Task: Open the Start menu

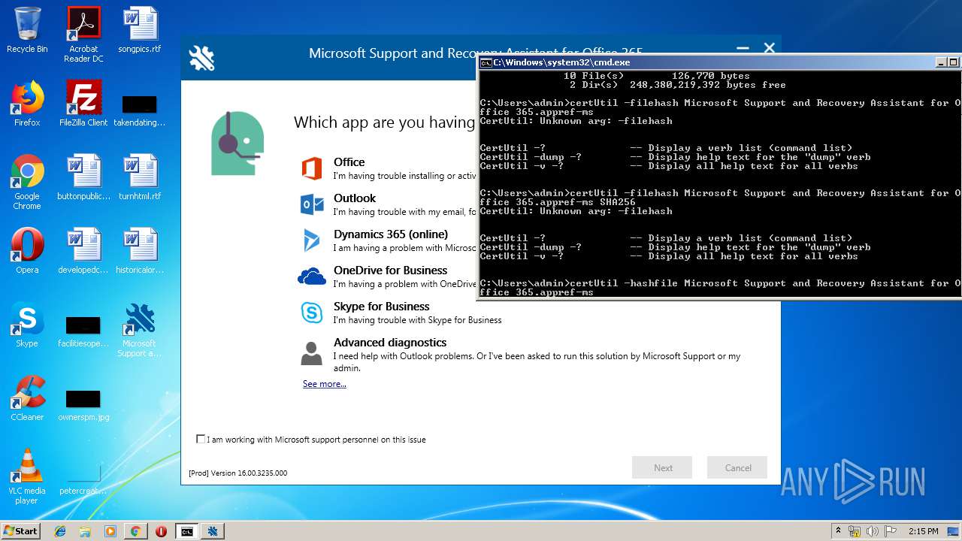Action: (x=21, y=531)
